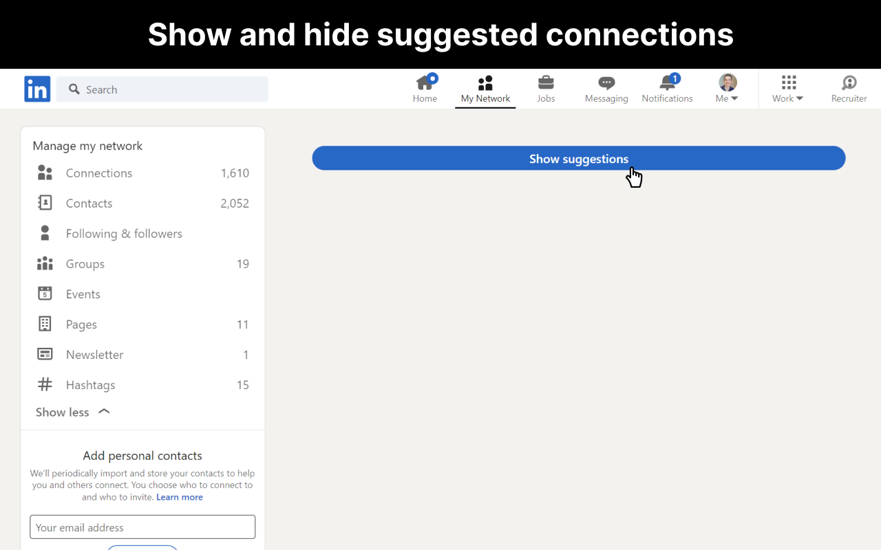
Task: Click the Newsletter count 1
Action: [246, 354]
